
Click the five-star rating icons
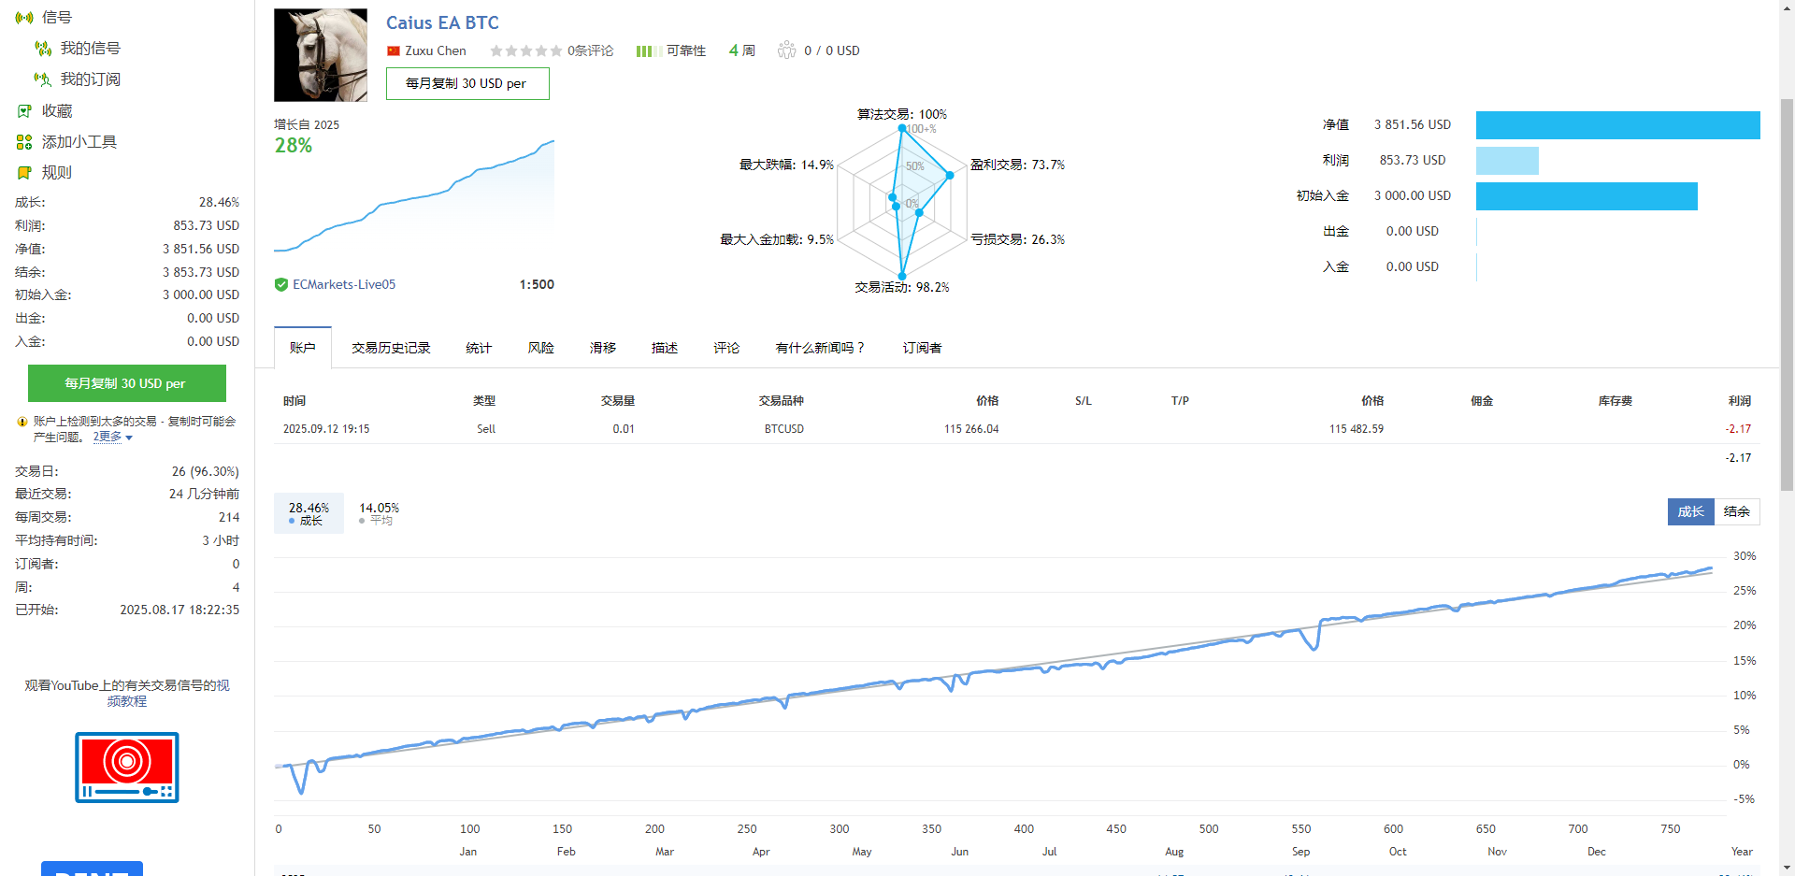point(526,51)
